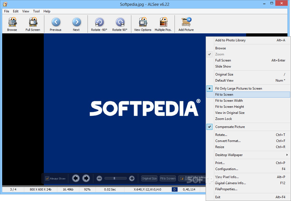
Task: Toggle Compensate Picture option
Action: click(x=248, y=127)
